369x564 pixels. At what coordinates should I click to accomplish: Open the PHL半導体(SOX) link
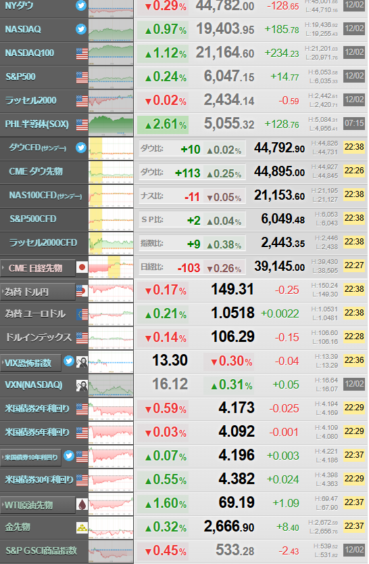(37, 124)
